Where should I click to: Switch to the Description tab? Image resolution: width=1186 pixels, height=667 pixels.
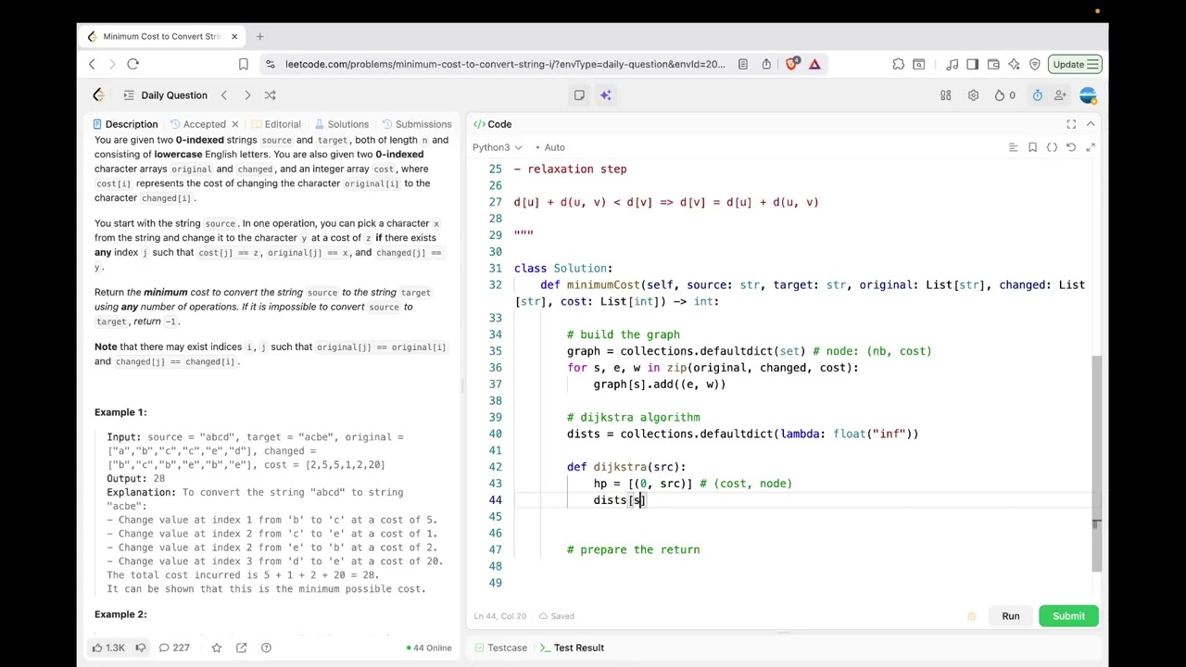click(x=125, y=124)
